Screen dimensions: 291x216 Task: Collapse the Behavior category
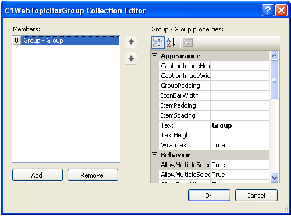pos(155,155)
